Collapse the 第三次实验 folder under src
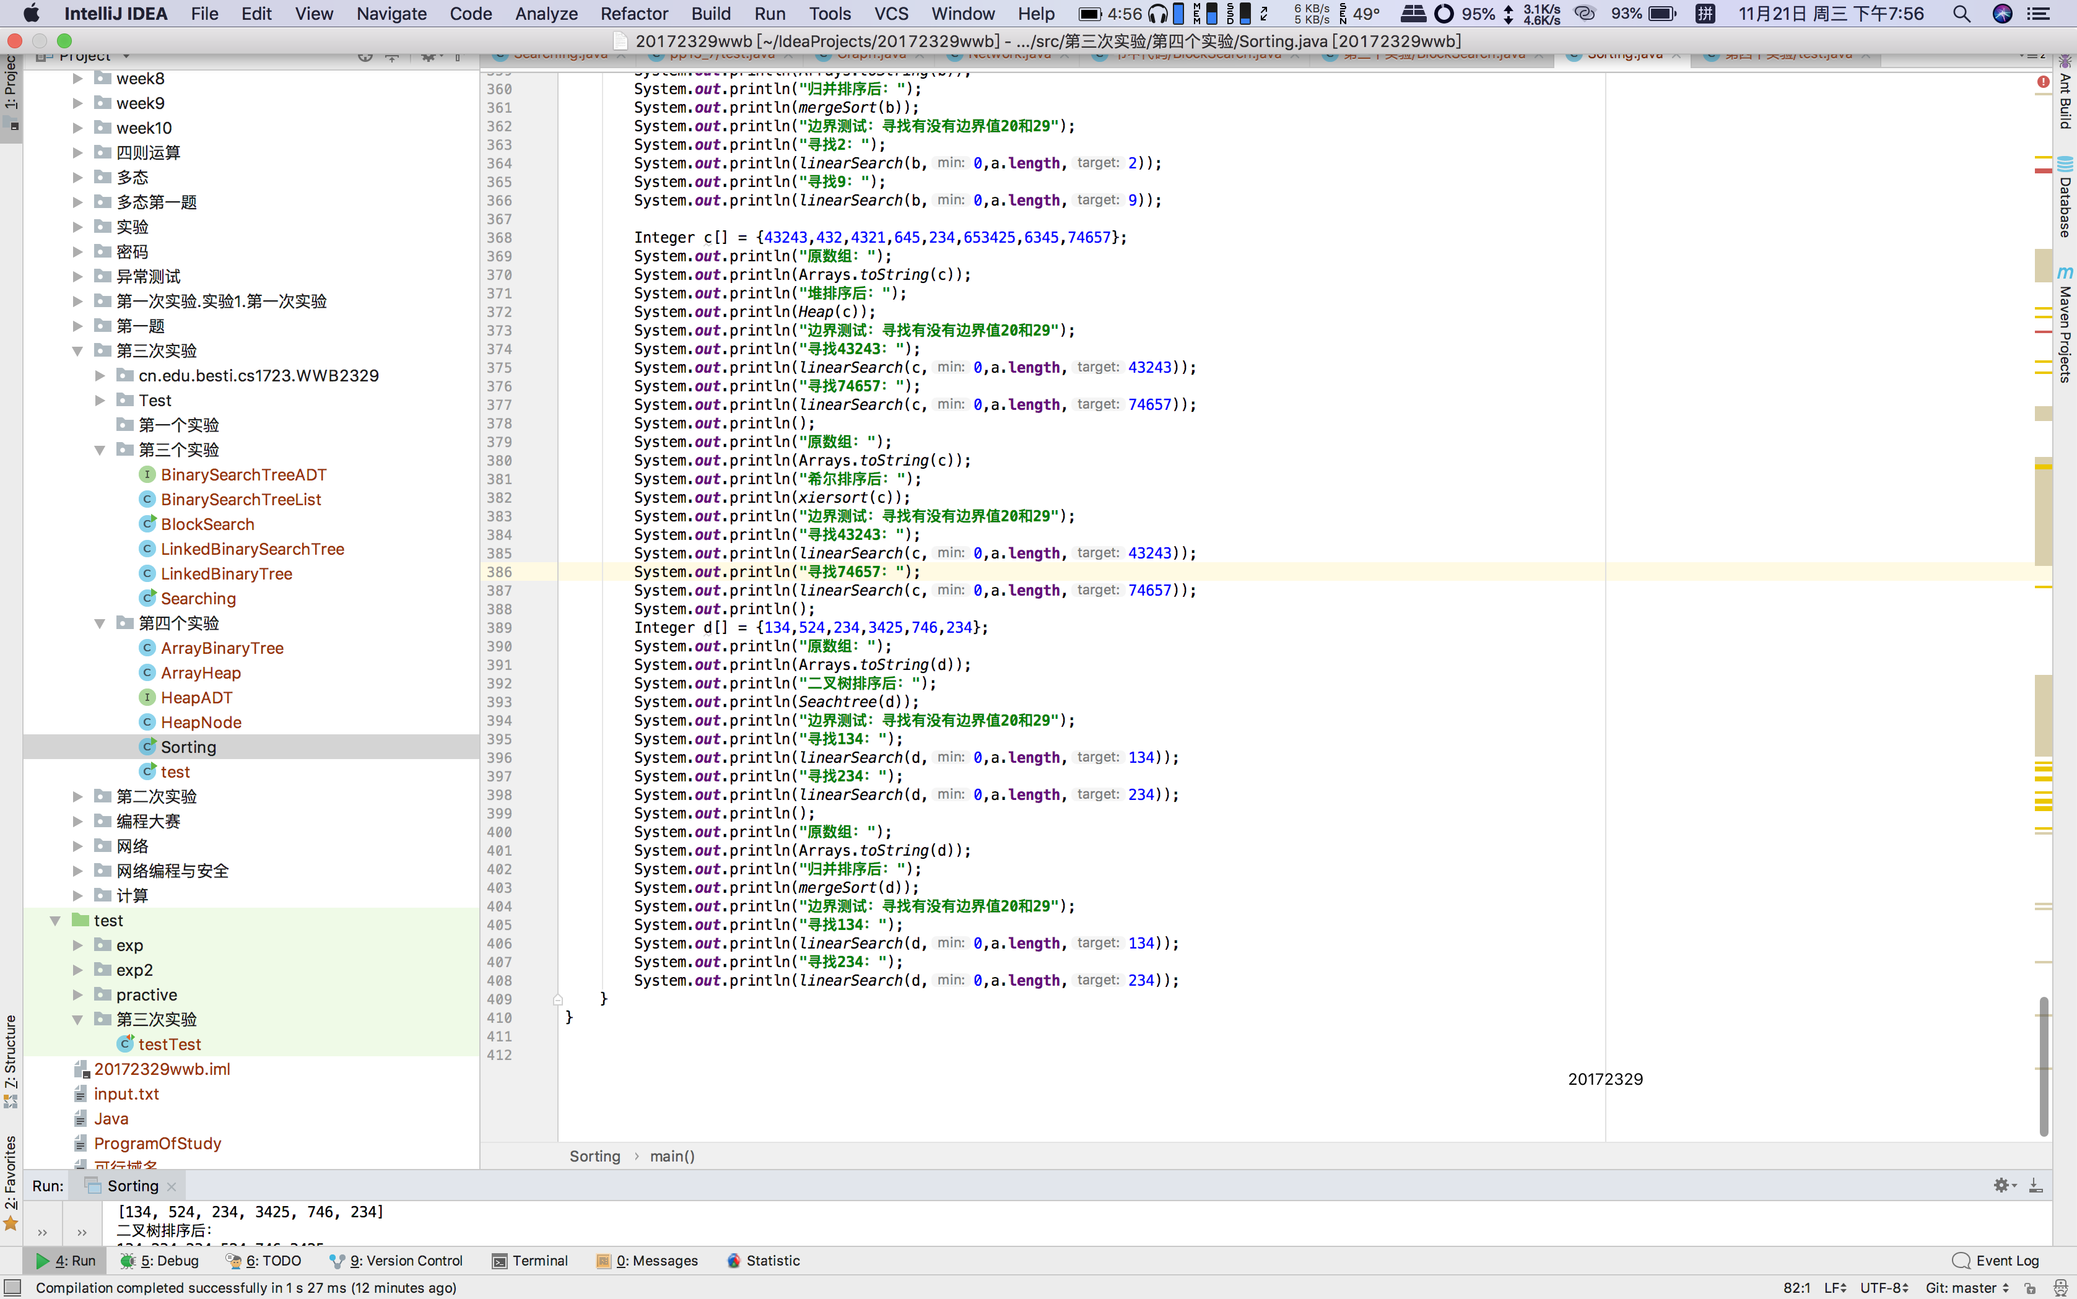This screenshot has height=1299, width=2077. coord(77,350)
